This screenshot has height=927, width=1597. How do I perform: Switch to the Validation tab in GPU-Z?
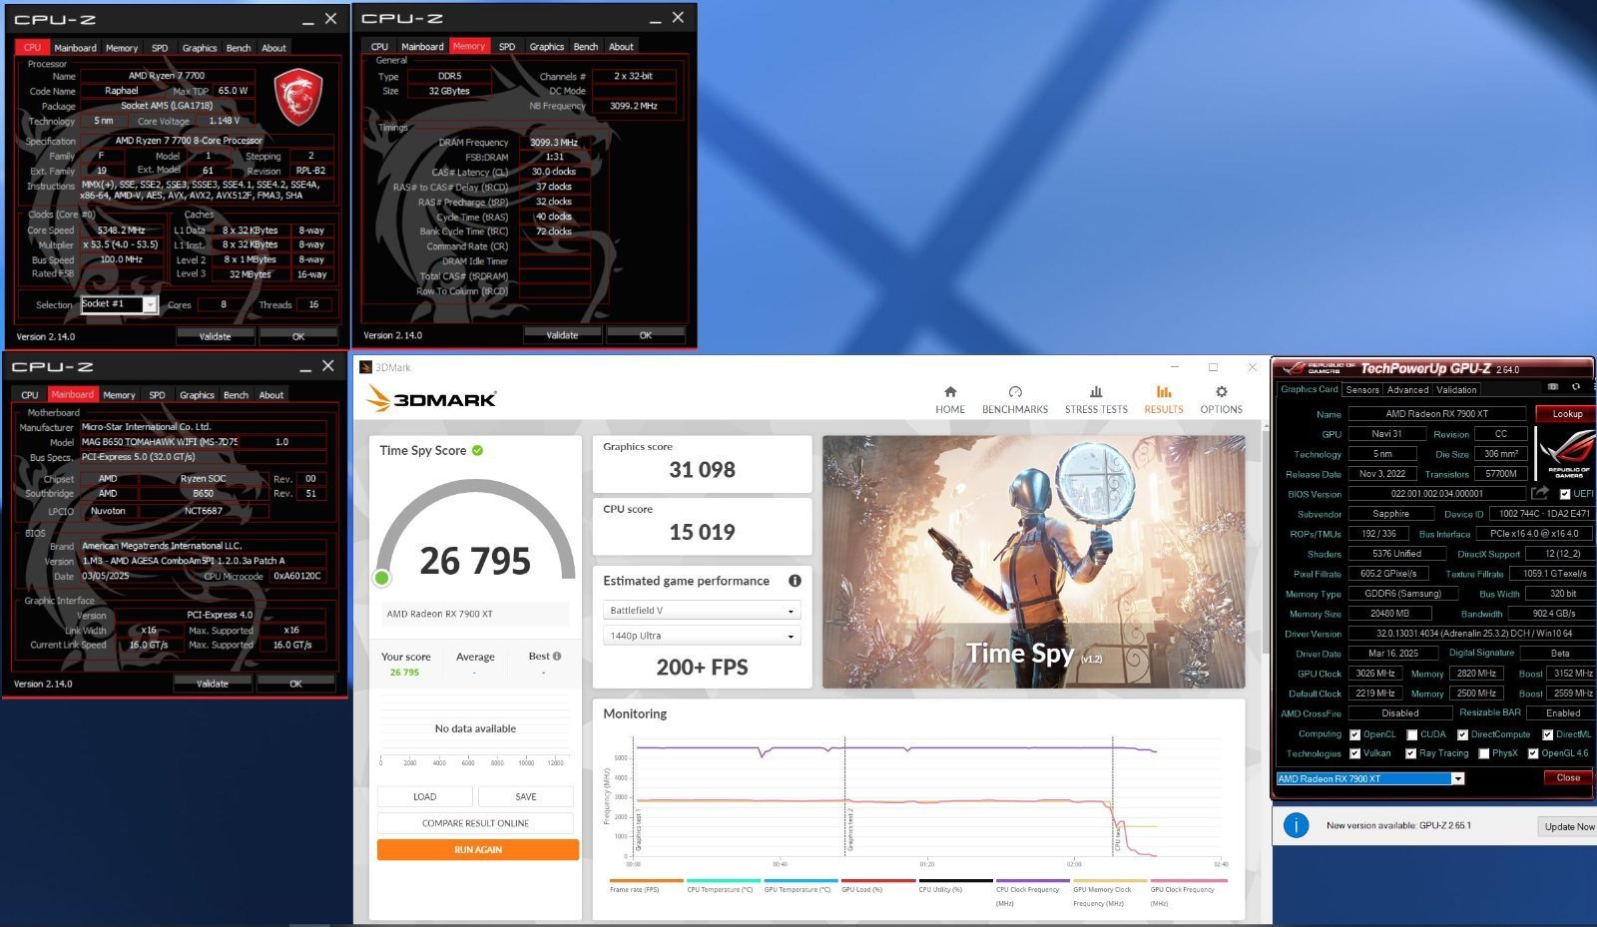[x=1456, y=390]
